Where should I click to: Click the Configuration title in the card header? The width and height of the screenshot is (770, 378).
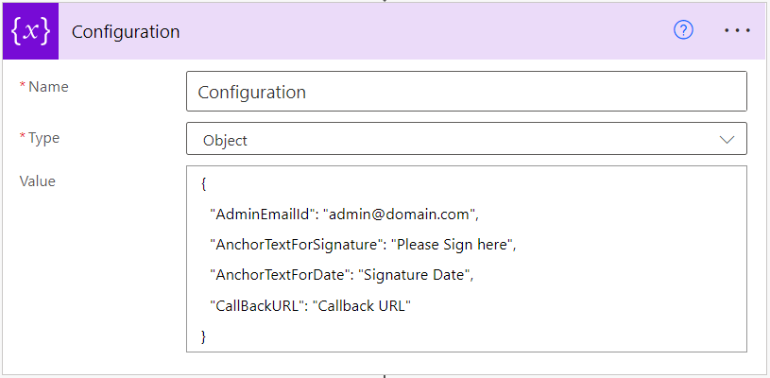click(126, 32)
